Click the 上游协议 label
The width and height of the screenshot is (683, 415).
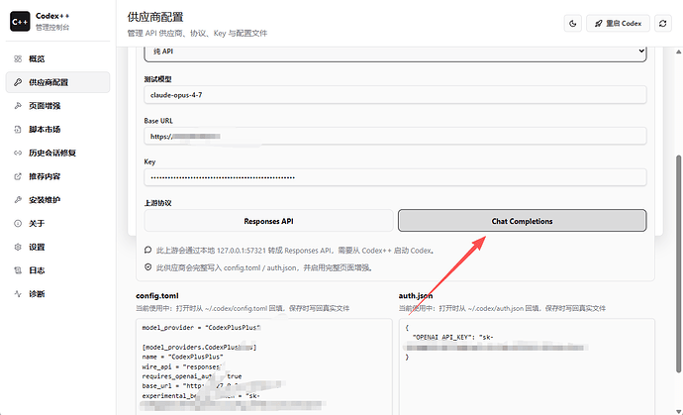pos(157,203)
